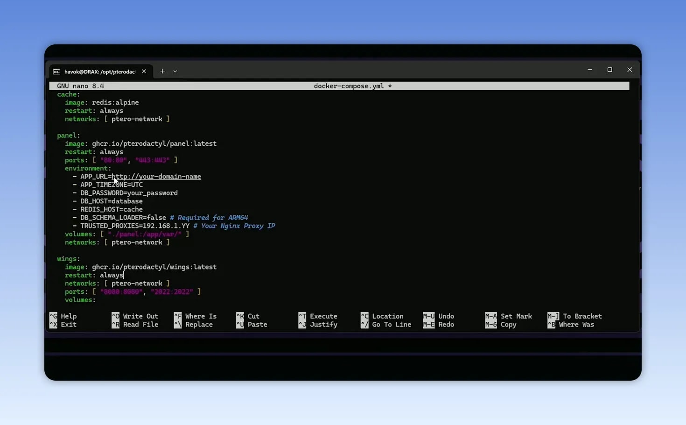Click the ^U Paste shortcut
The width and height of the screenshot is (686, 425).
click(x=252, y=325)
